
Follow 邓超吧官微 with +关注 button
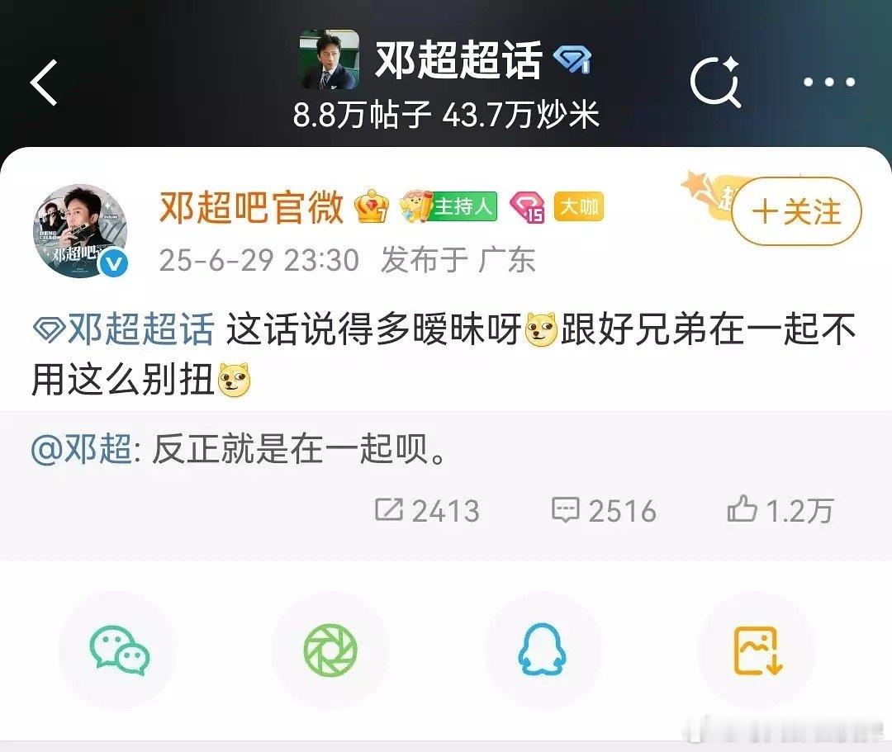coord(796,210)
